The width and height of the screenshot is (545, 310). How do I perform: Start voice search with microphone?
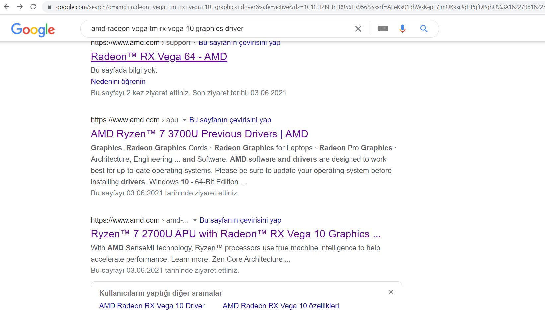click(402, 29)
